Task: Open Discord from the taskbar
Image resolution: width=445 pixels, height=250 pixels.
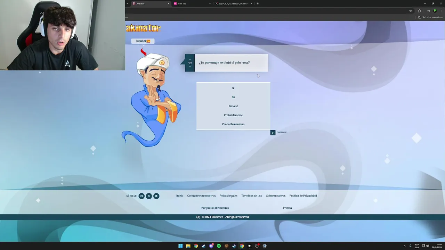Action: pyautogui.click(x=211, y=246)
